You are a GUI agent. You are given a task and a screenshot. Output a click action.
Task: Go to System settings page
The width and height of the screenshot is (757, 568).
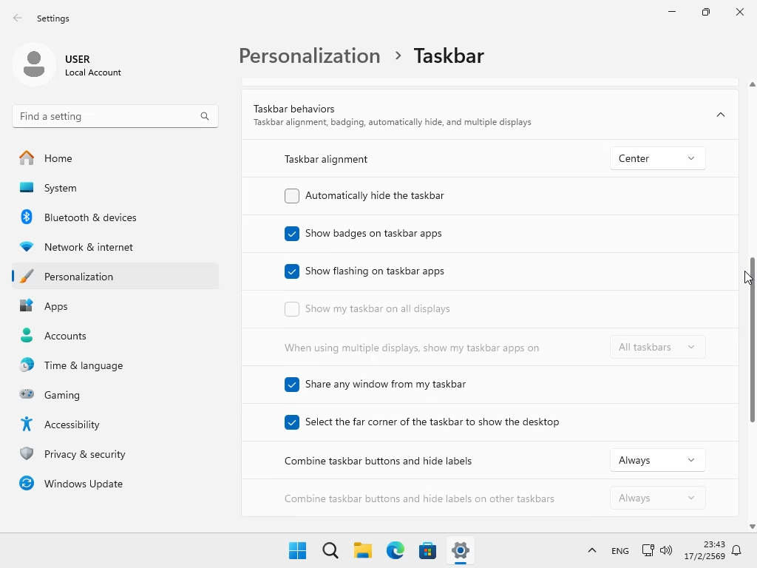click(x=61, y=188)
